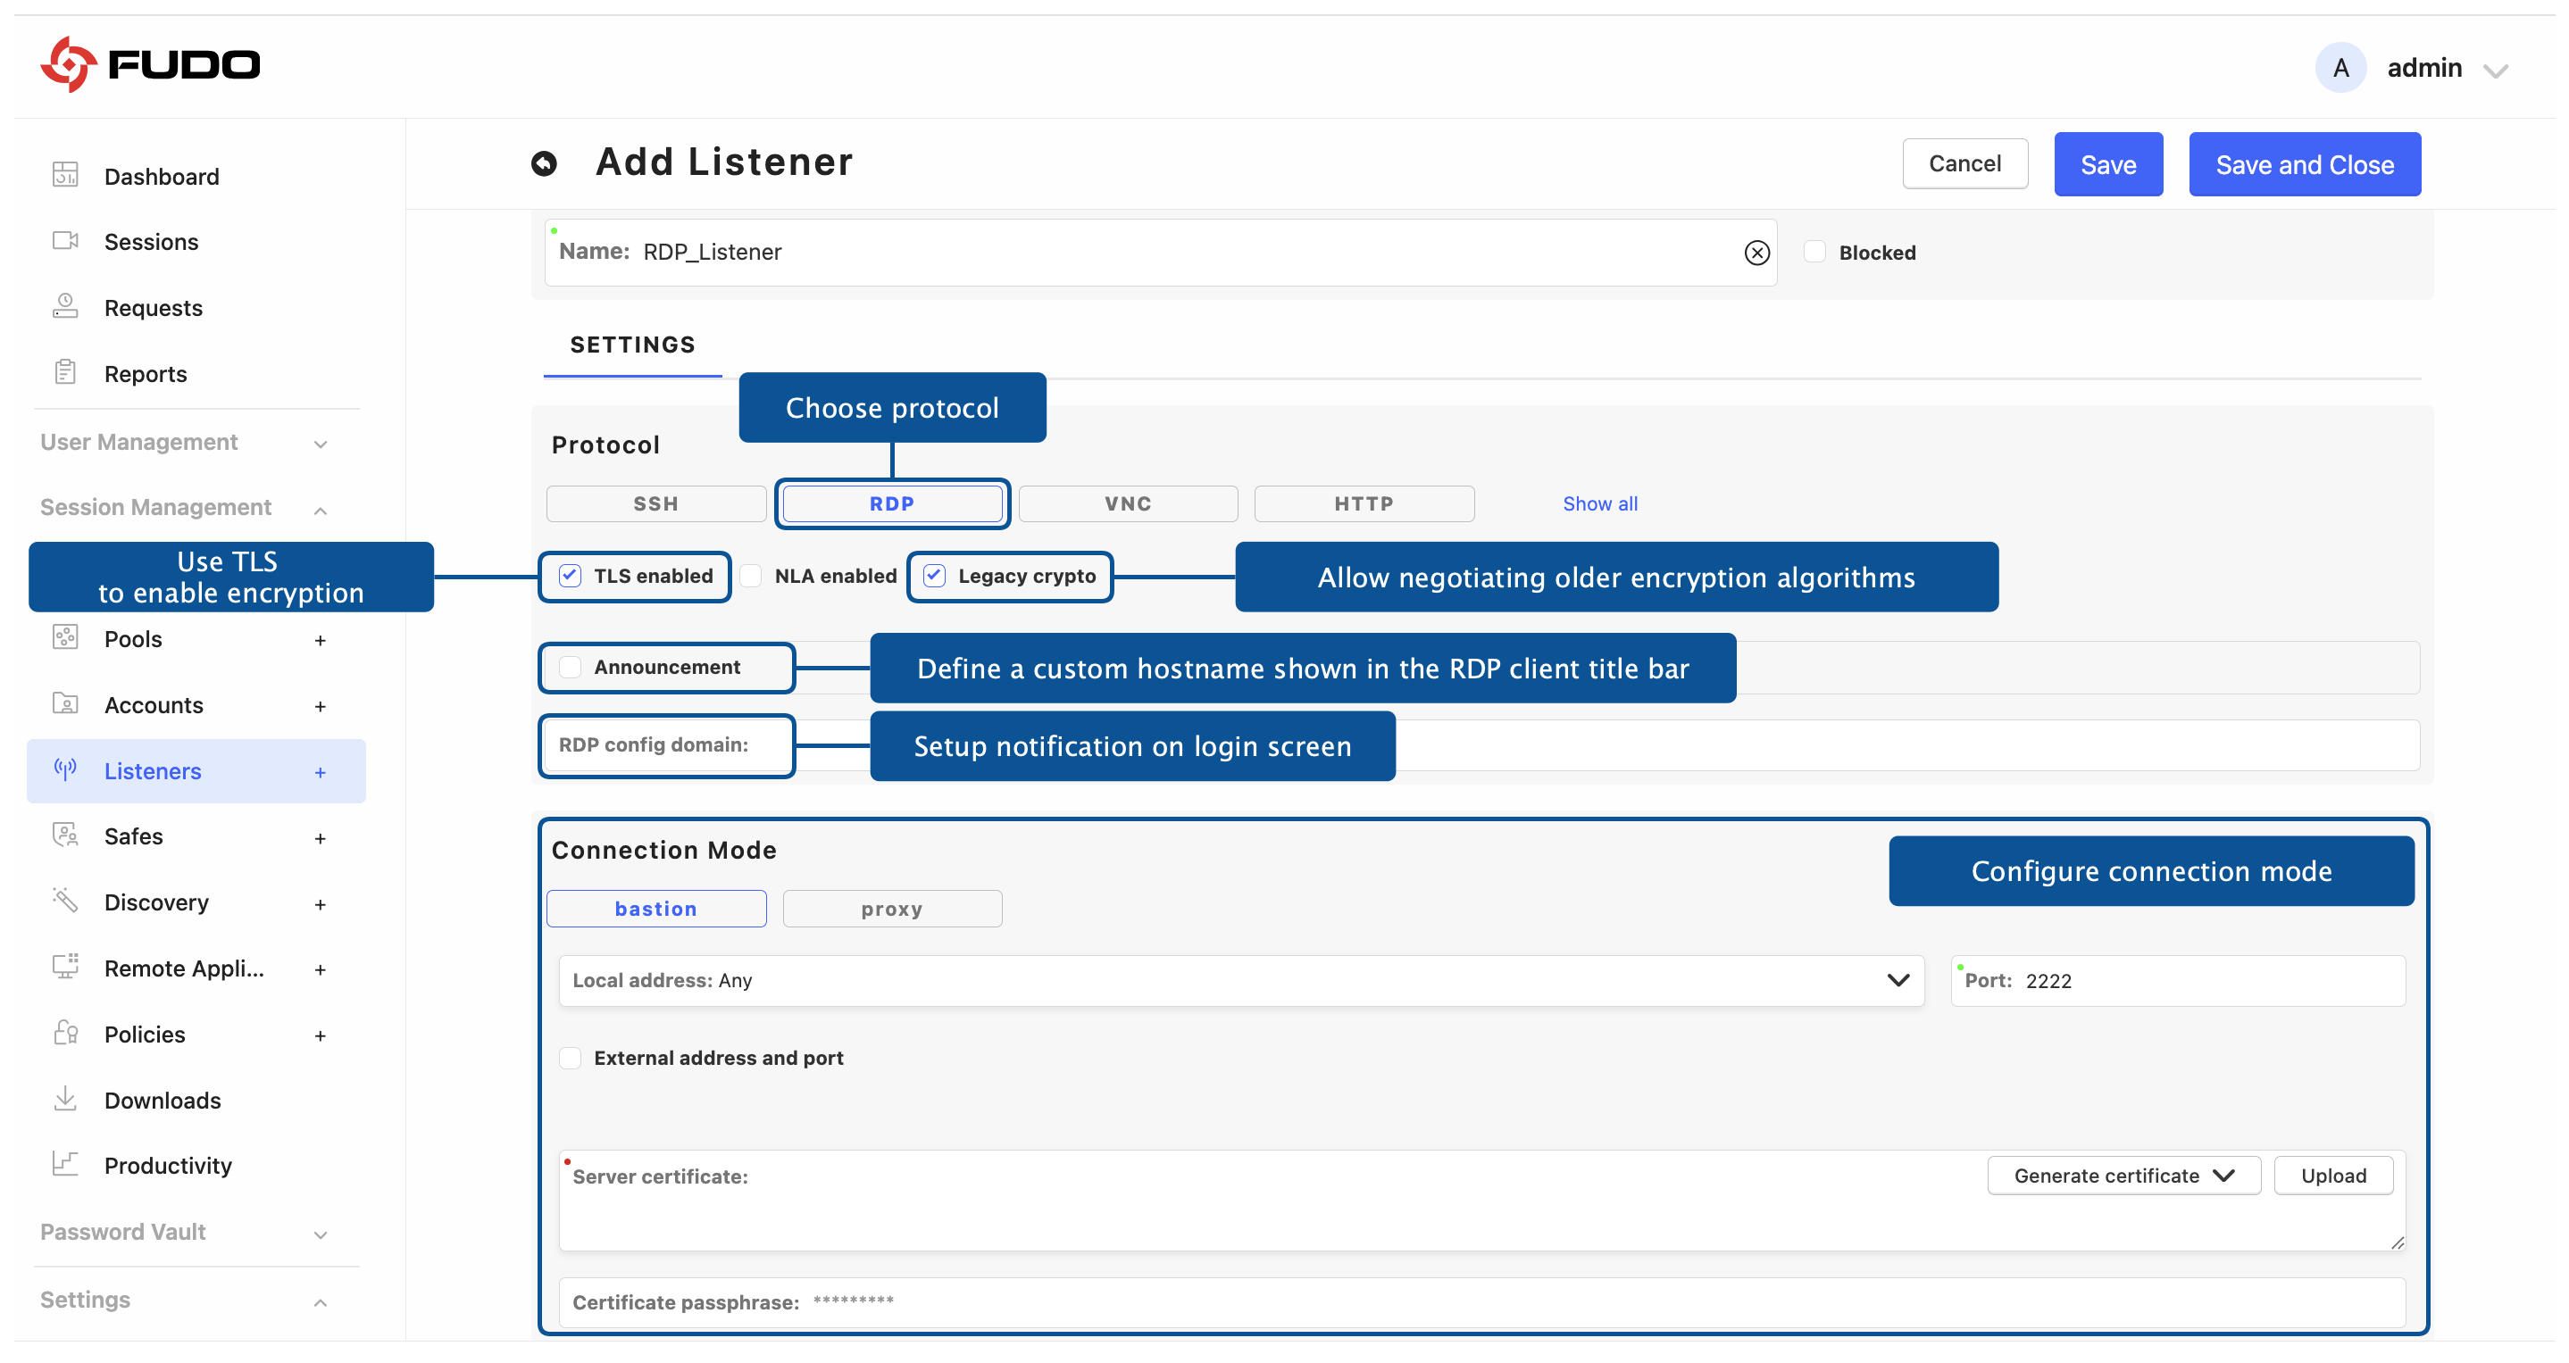
Task: Add a new pool via plus icon
Action: [x=321, y=640]
